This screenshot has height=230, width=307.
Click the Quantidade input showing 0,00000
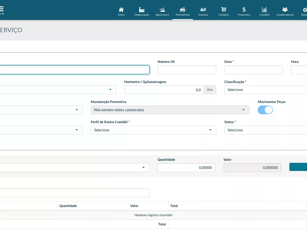click(187, 168)
